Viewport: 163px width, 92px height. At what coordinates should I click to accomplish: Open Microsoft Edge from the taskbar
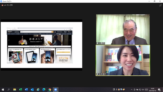44,90
